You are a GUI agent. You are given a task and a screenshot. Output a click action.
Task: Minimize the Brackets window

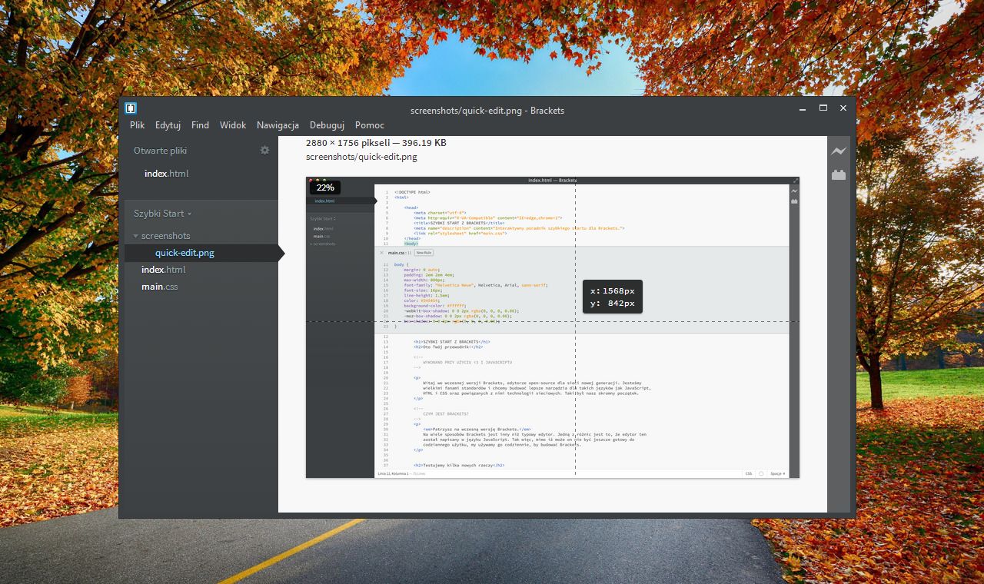coord(803,108)
